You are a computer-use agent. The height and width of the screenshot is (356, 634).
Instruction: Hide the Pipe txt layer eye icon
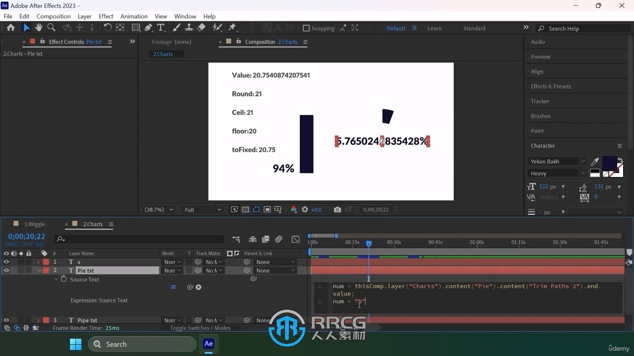pyautogui.click(x=6, y=320)
